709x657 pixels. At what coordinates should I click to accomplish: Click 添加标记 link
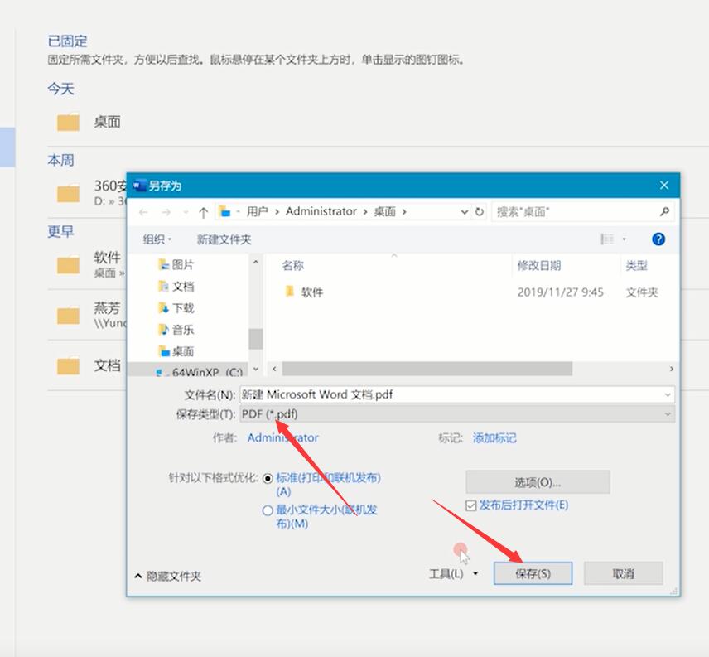click(x=494, y=437)
